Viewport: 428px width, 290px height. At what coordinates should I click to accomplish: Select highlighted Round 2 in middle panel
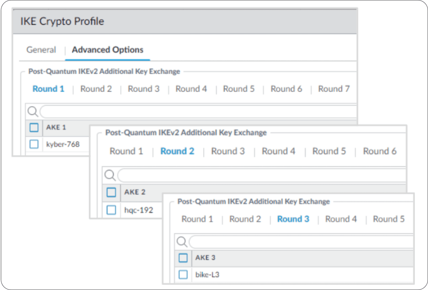click(x=177, y=151)
